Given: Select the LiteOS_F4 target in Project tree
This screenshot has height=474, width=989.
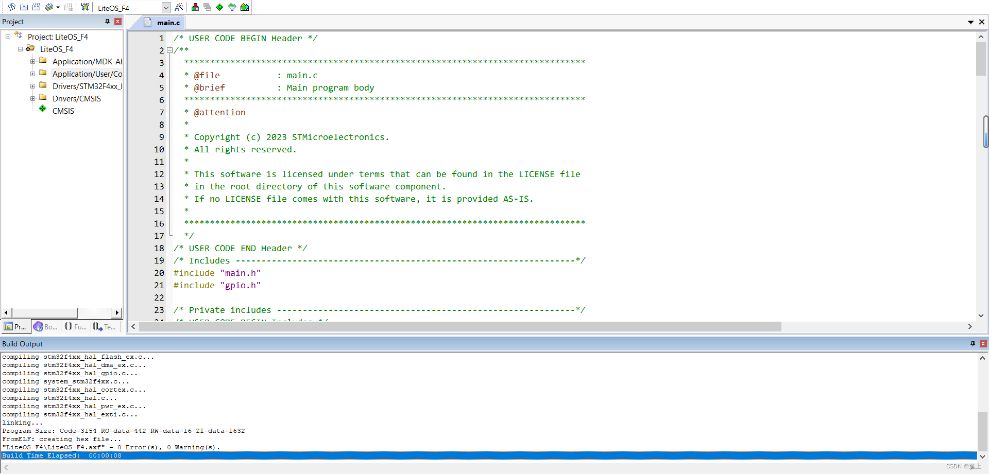Looking at the screenshot, I should 57,49.
